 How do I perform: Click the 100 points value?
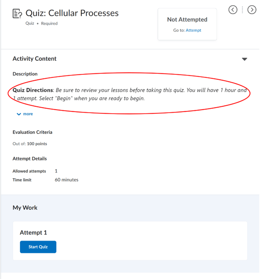tap(37, 144)
